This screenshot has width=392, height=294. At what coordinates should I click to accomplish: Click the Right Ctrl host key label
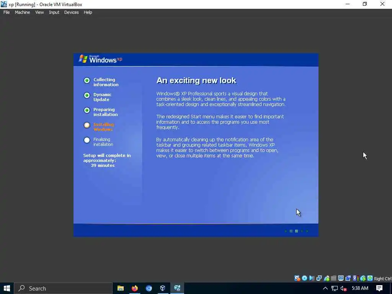383,279
